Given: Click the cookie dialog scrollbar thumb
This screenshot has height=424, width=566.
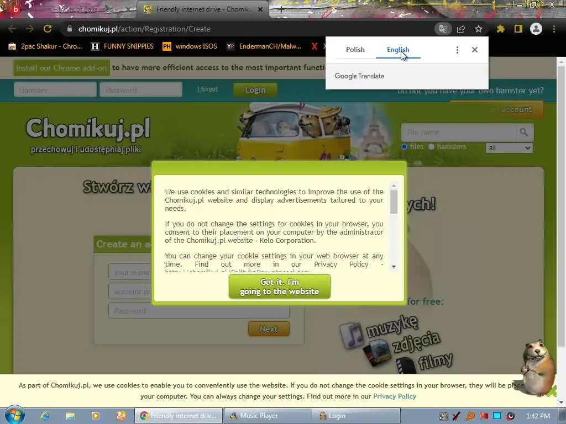Looking at the screenshot, I should tap(394, 202).
